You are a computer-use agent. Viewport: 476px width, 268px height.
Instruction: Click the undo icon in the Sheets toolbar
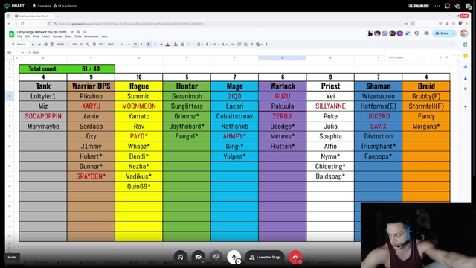point(33,45)
